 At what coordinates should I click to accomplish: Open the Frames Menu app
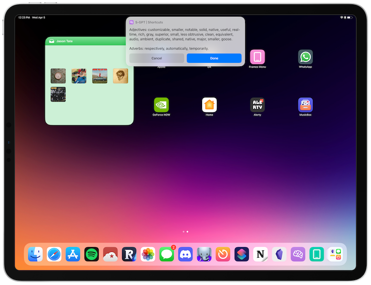[x=257, y=57]
